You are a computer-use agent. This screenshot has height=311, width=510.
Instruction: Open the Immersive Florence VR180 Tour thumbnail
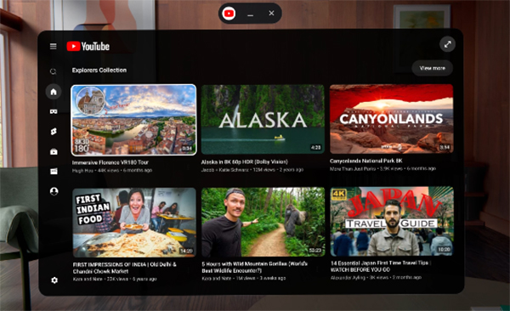pyautogui.click(x=133, y=120)
